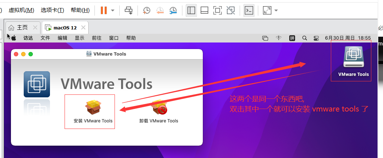Image resolution: width=383 pixels, height=158 pixels.
Task: Open the 虚拟机(M) menu
Action: [22, 10]
